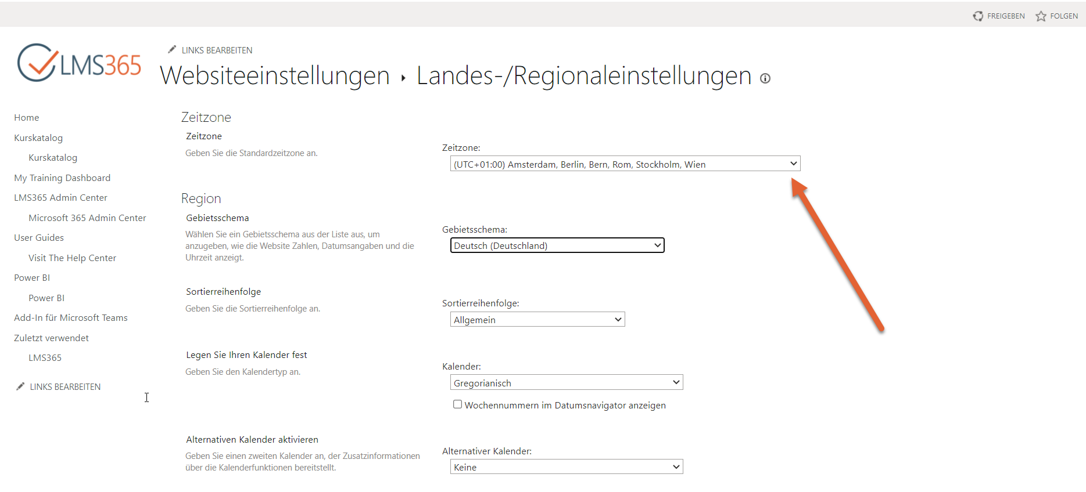Open Visit The Help Center
Screen dimensions: 1086x492
72,258
